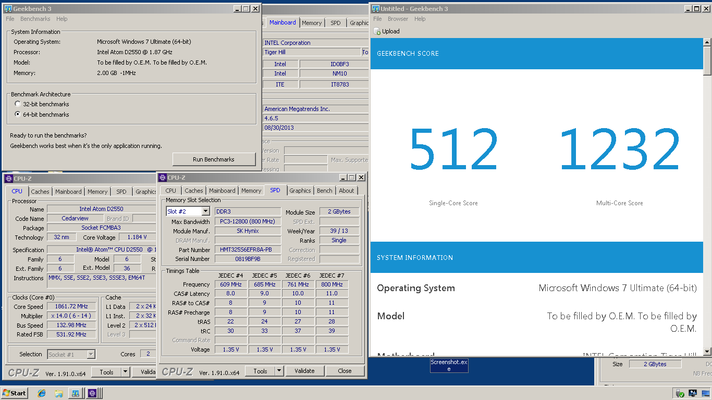Select the Screenshot.exe desktop icon

[449, 365]
